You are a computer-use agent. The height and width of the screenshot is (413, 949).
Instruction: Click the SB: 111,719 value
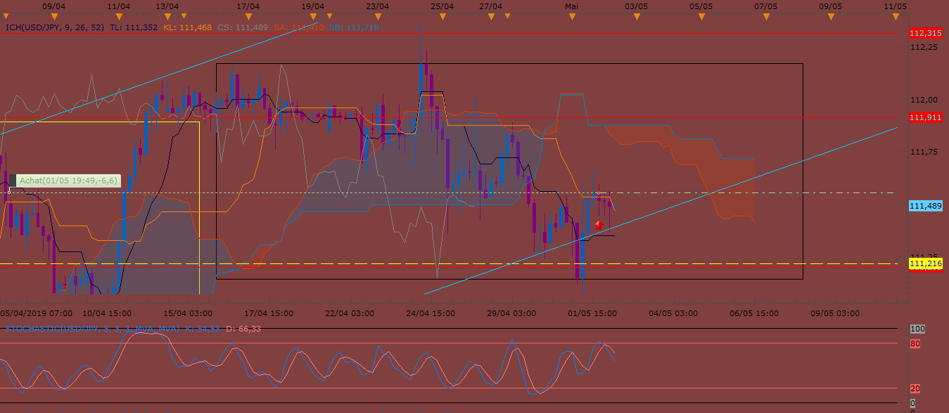click(x=352, y=27)
